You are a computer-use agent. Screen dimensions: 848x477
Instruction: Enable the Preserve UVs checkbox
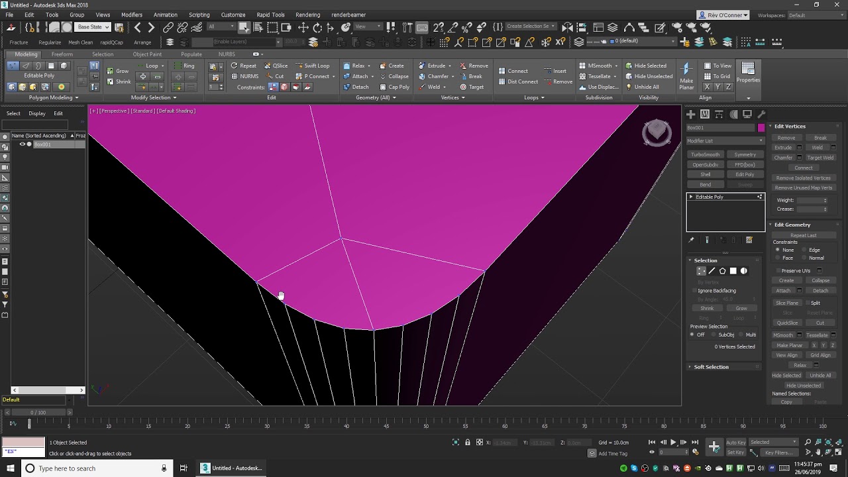click(x=778, y=270)
